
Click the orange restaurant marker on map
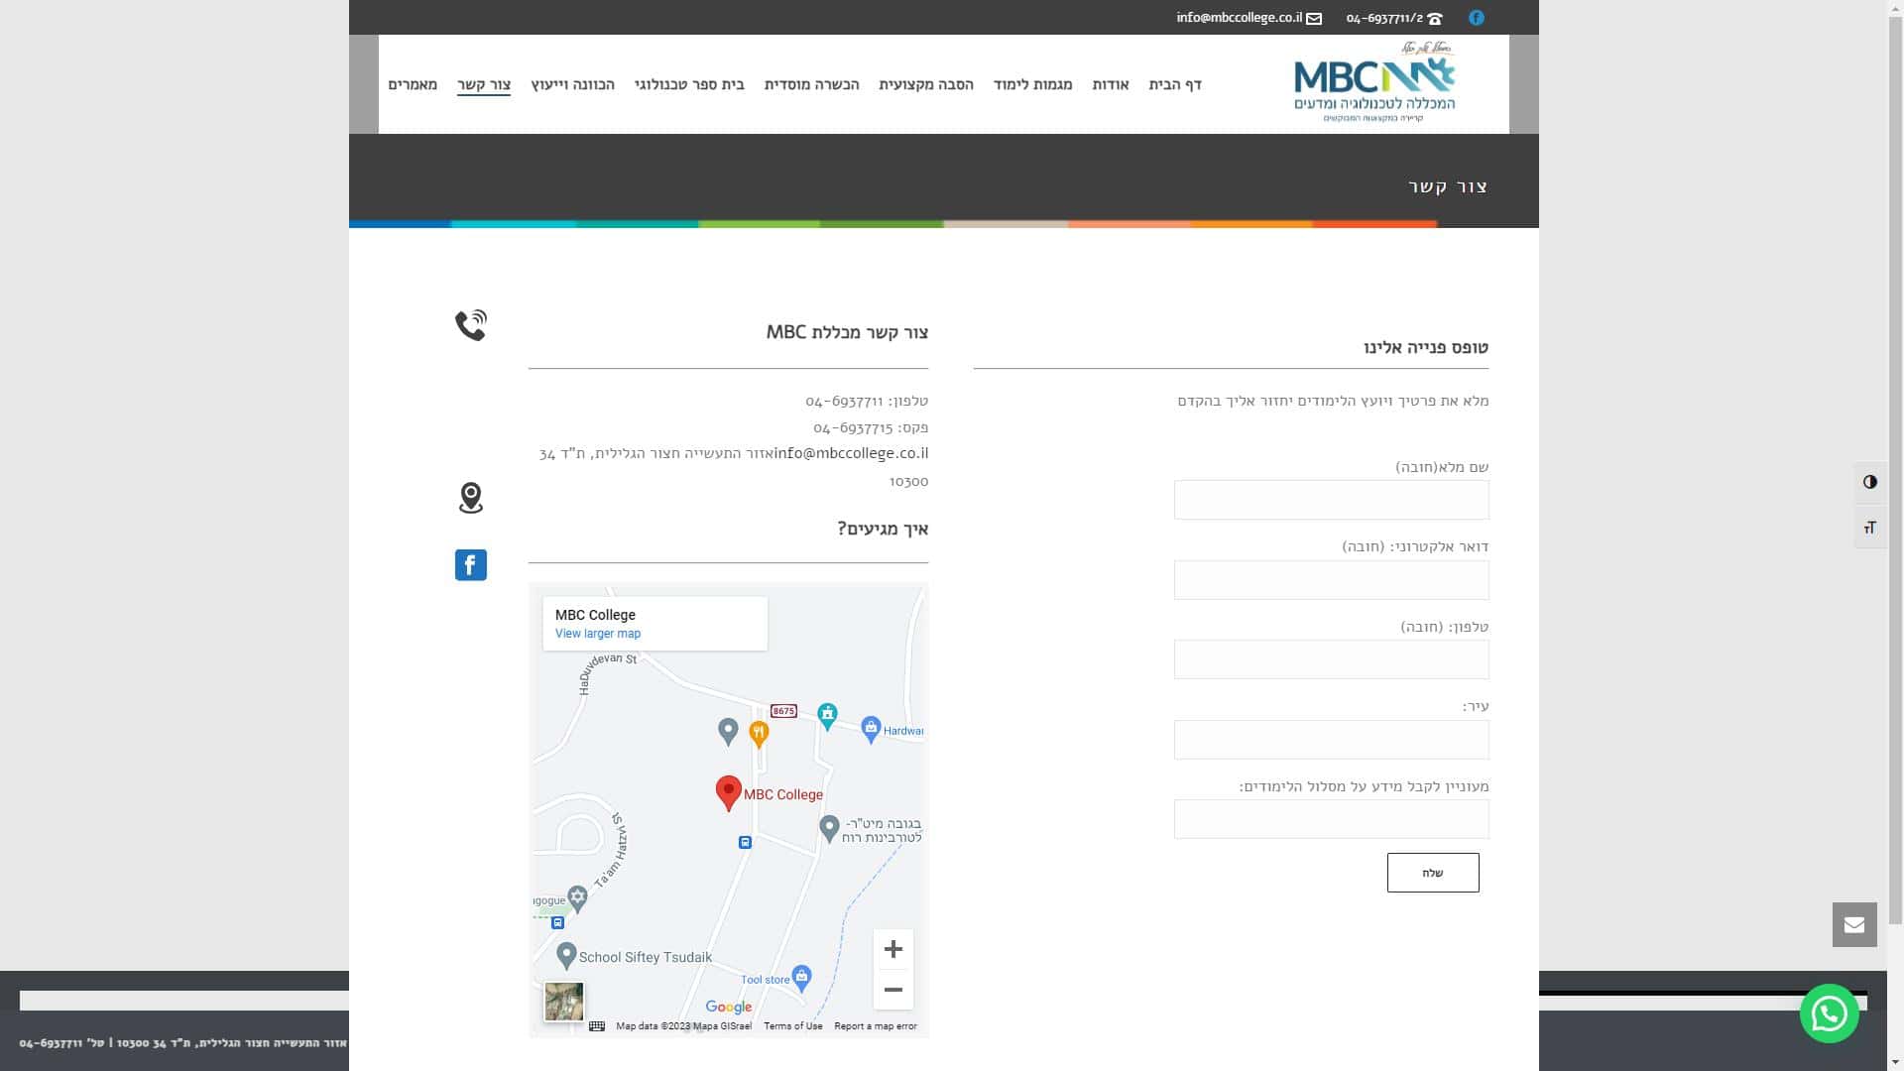[x=759, y=734]
